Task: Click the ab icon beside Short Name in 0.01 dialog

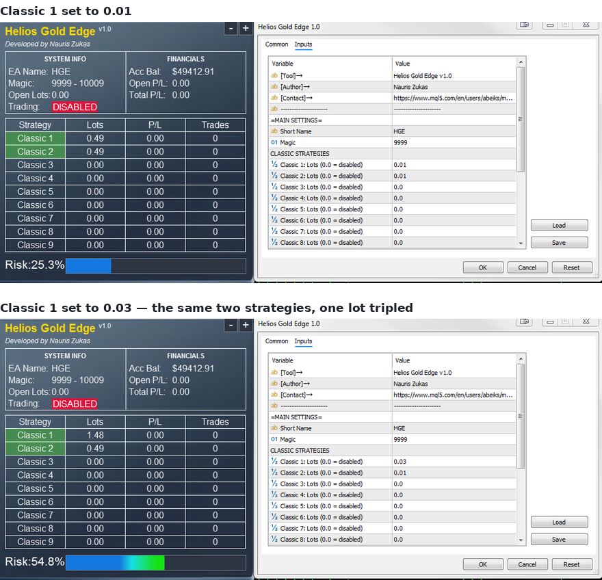Action: coord(274,131)
